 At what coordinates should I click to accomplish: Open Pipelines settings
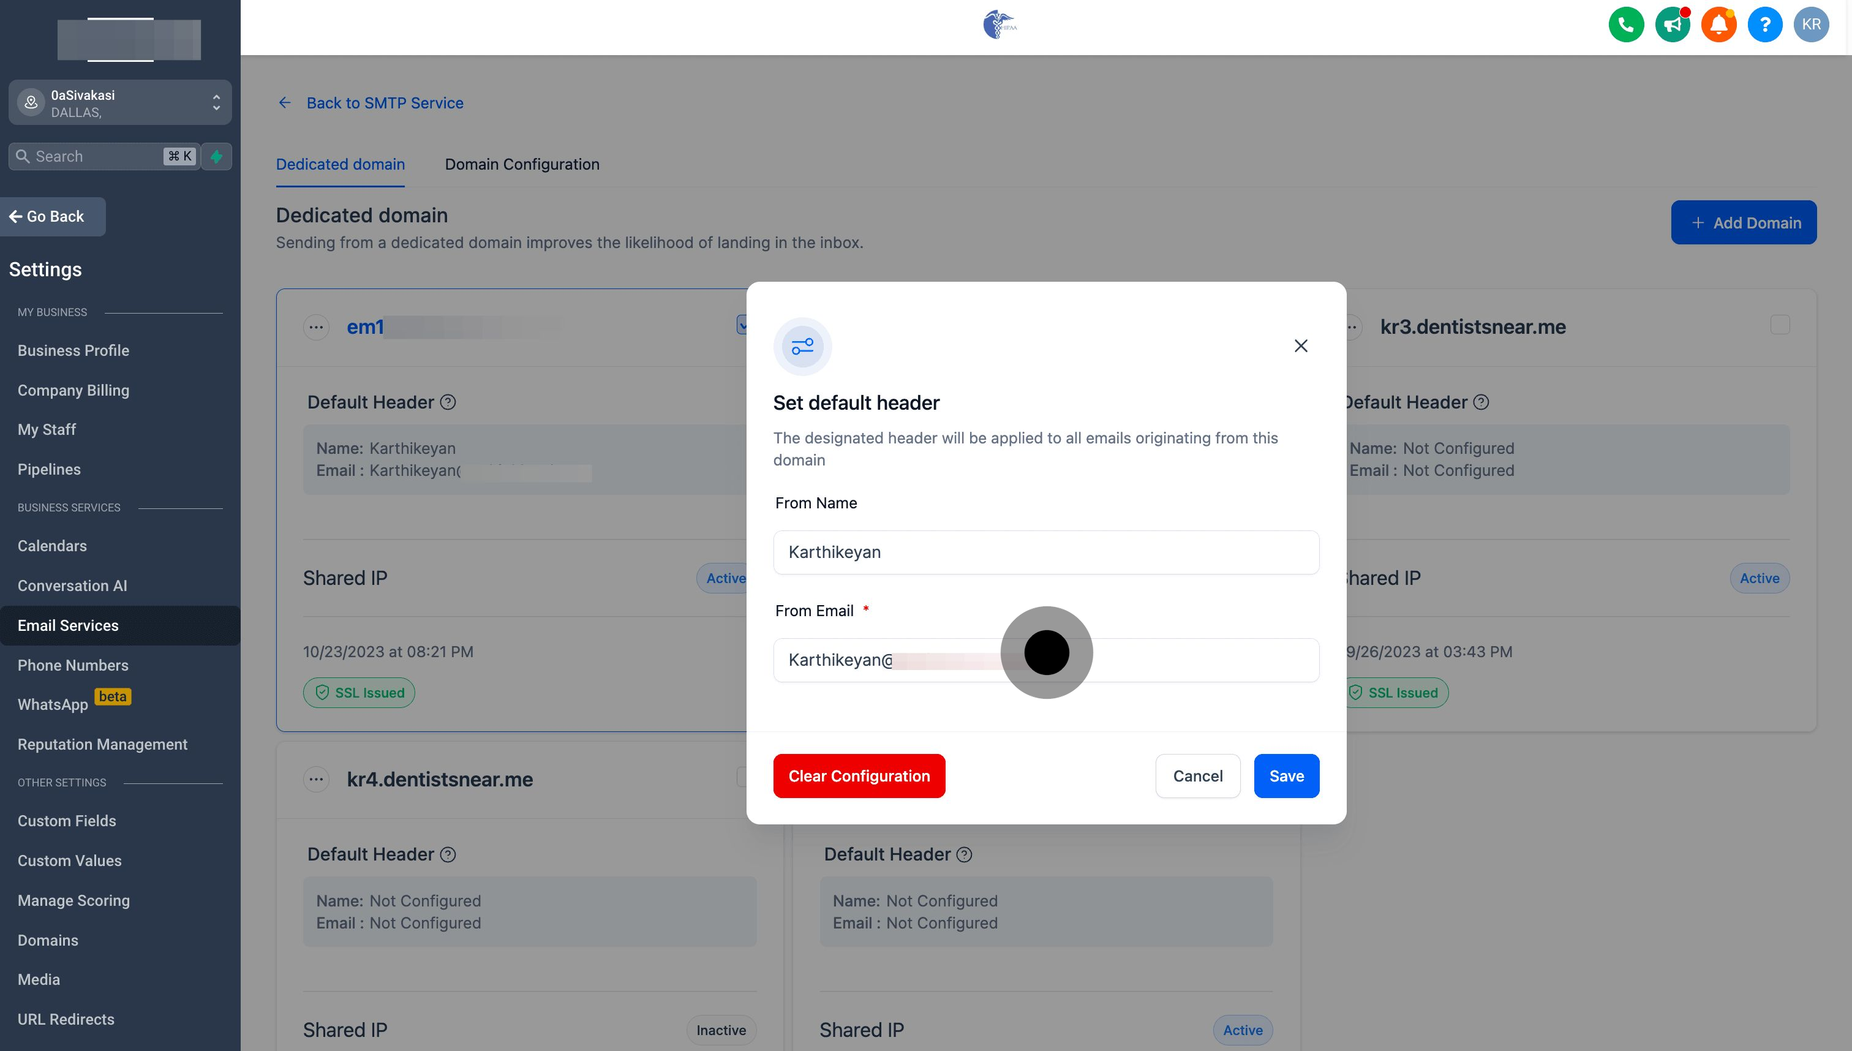pyautogui.click(x=49, y=469)
